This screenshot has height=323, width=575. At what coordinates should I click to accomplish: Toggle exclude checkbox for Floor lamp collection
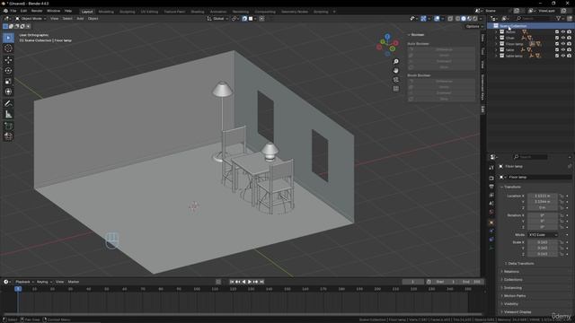click(x=557, y=44)
